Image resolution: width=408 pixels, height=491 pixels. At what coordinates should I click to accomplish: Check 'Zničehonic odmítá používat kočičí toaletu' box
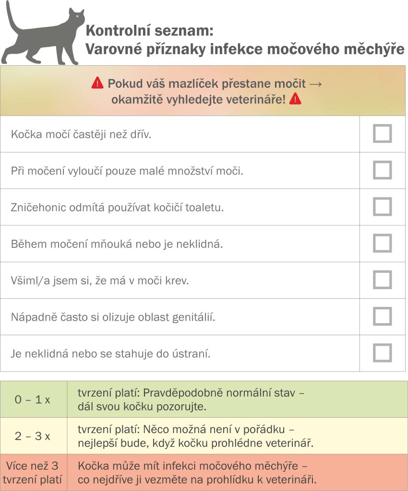[382, 207]
